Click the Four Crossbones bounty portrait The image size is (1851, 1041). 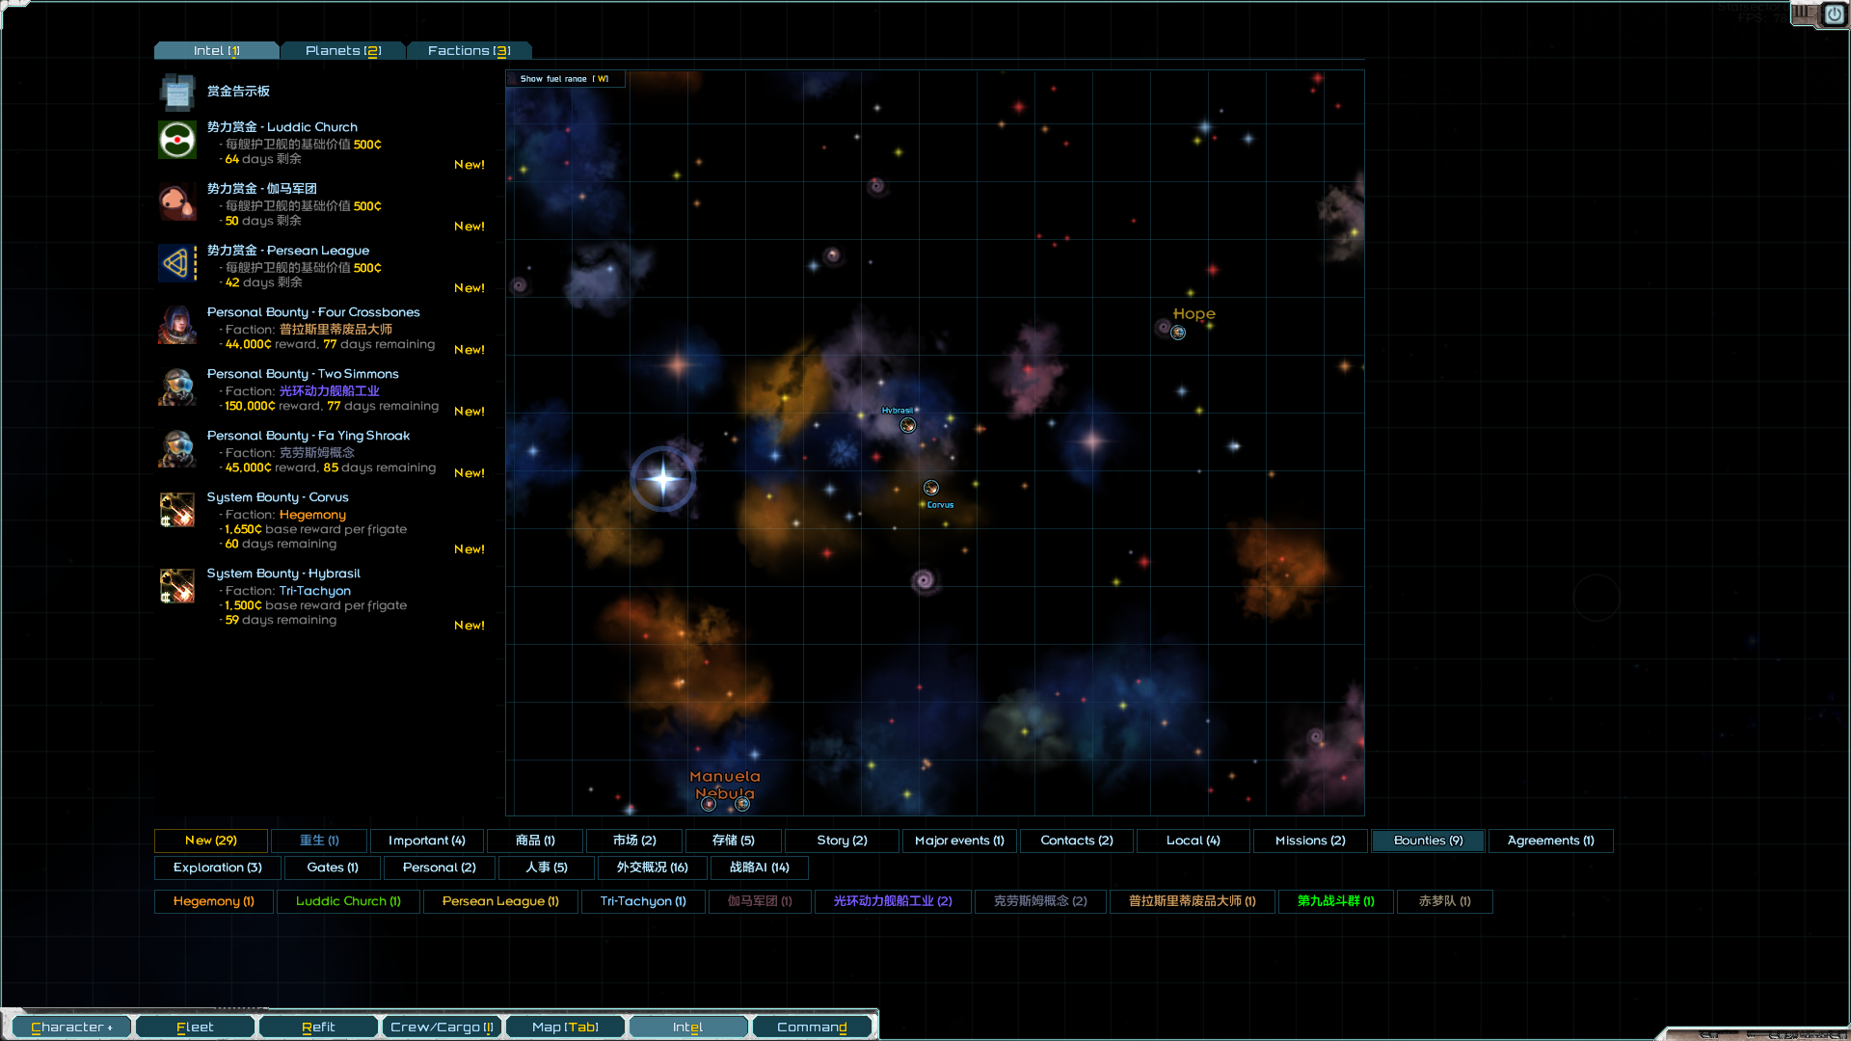(x=177, y=326)
